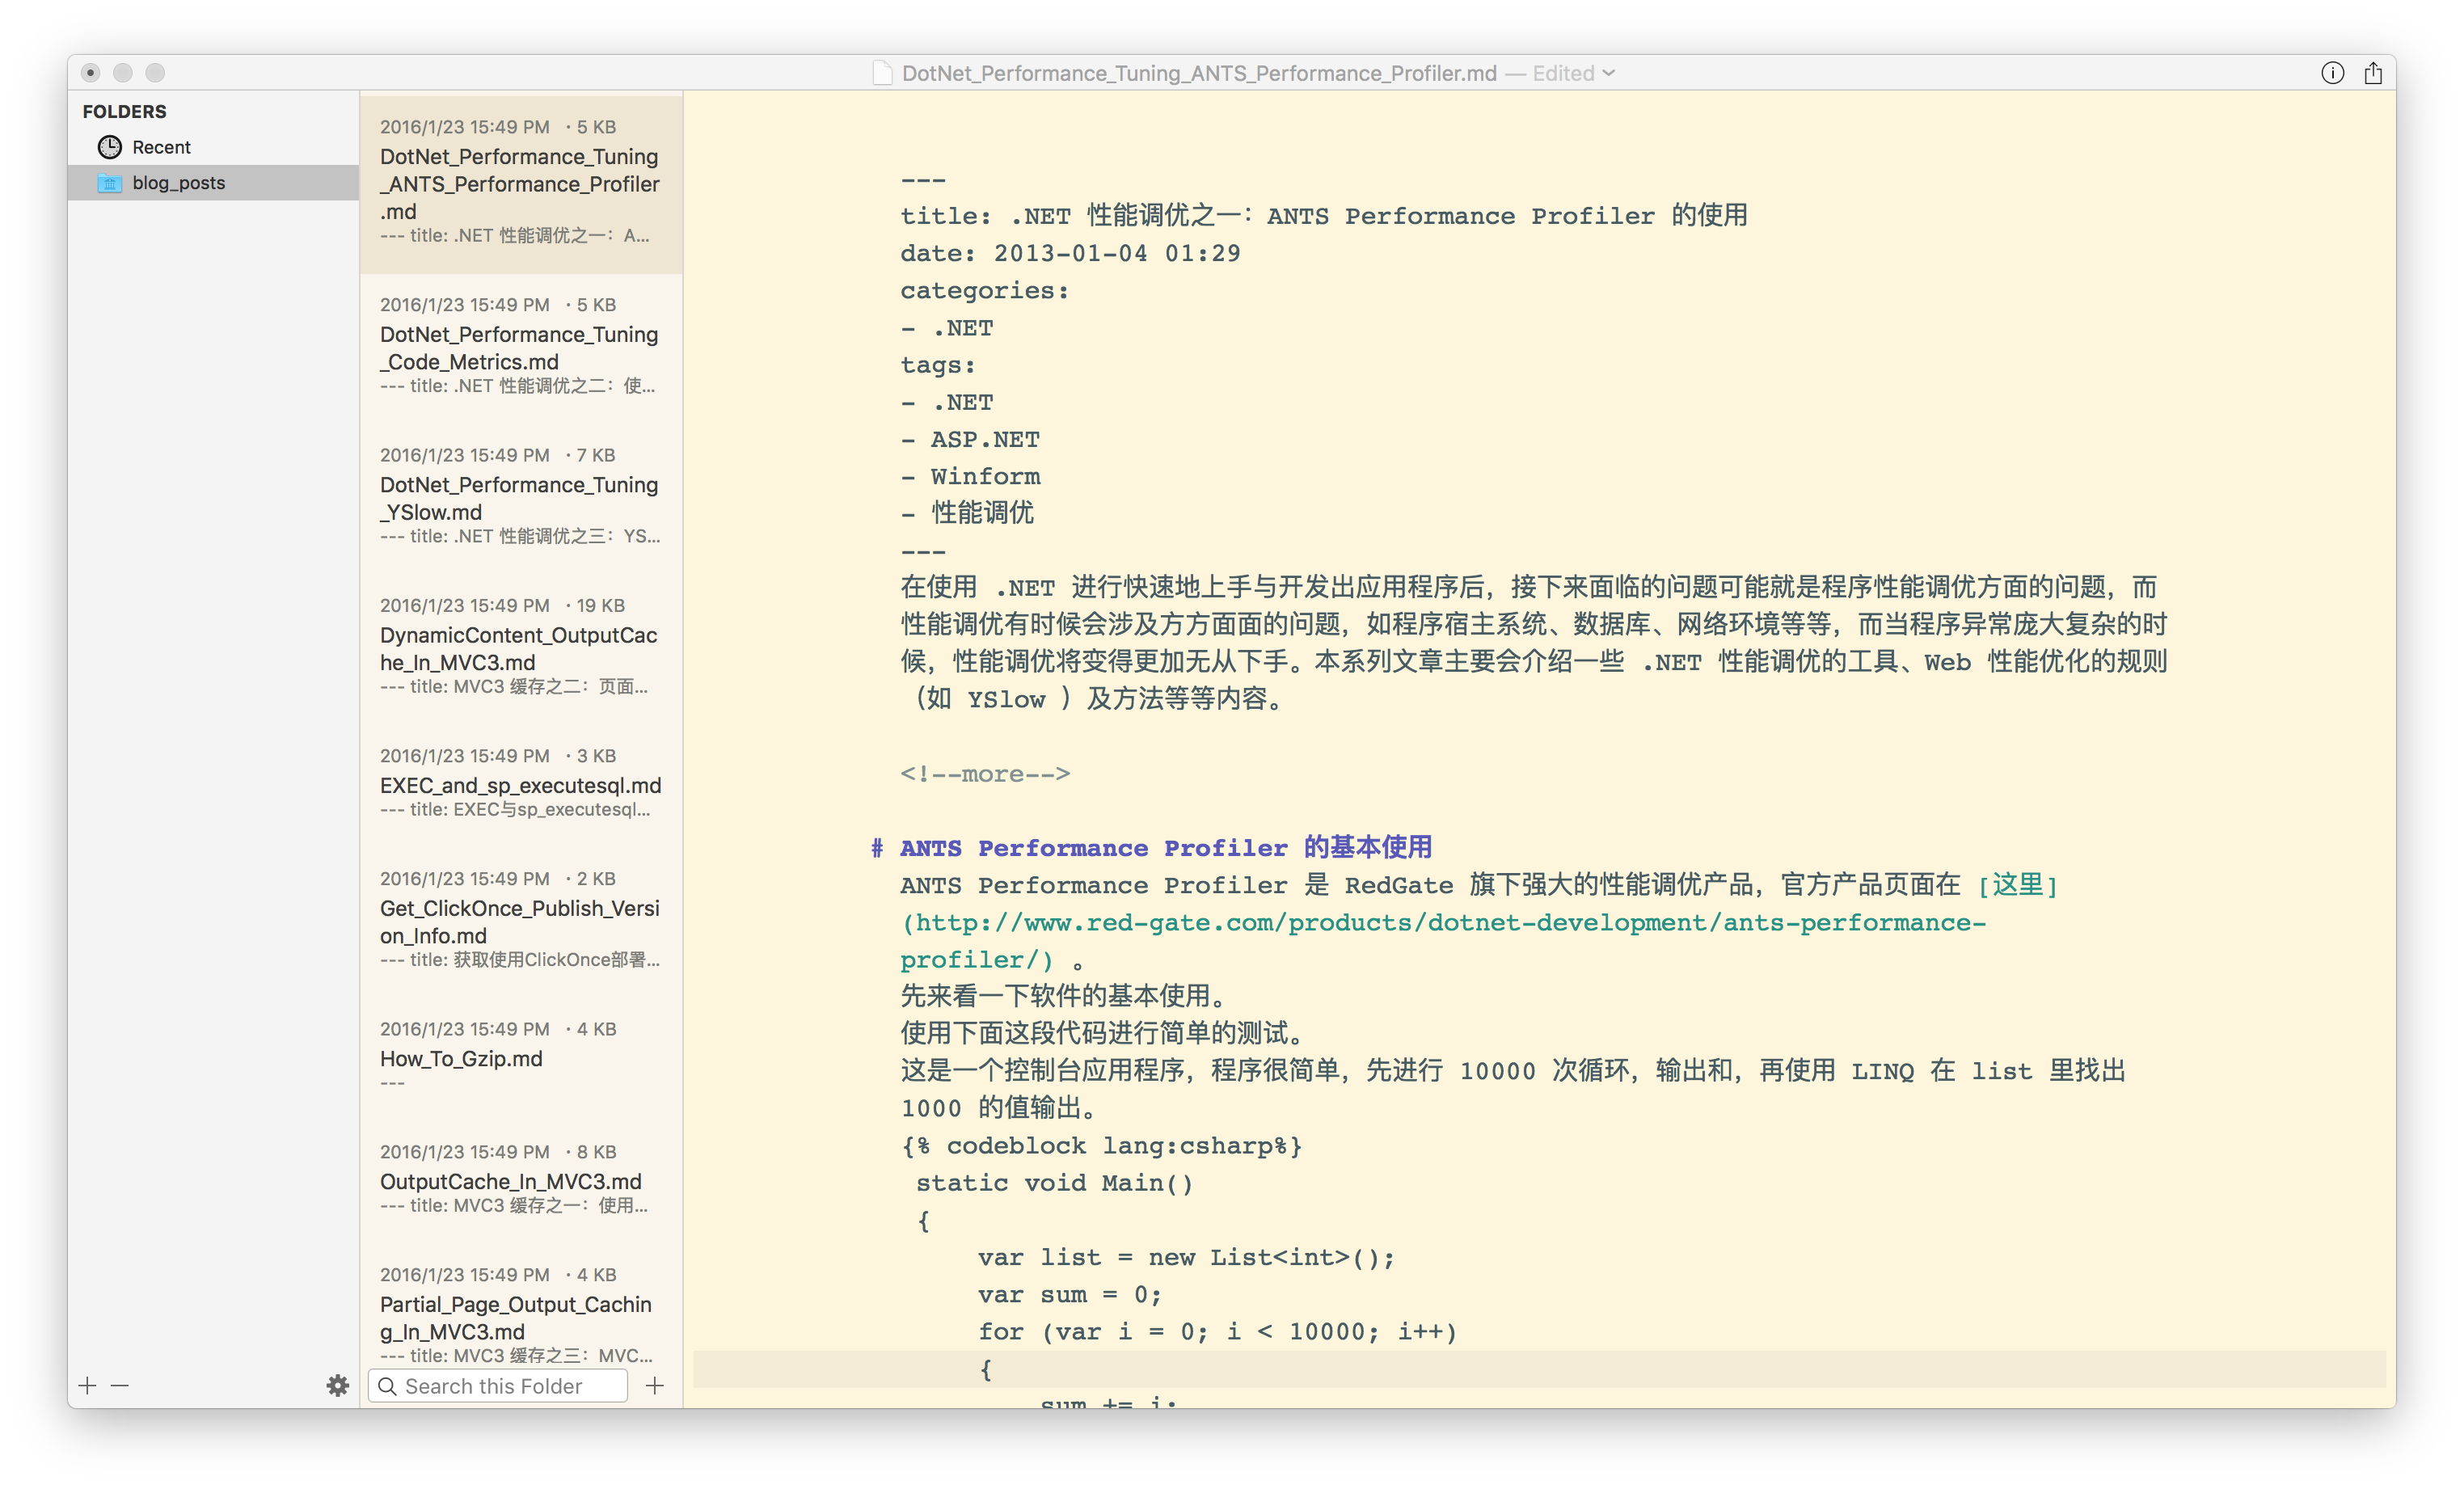Click the Recent clock icon
Viewport: 2464px width, 1489px height.
[x=110, y=147]
